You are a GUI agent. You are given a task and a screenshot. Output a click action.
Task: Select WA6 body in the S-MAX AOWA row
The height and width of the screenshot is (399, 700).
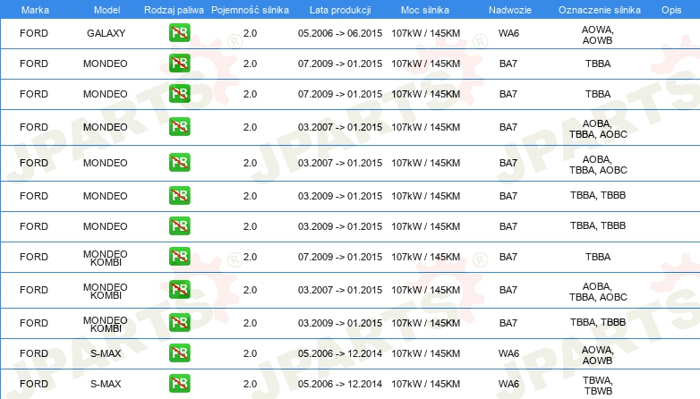pos(508,353)
